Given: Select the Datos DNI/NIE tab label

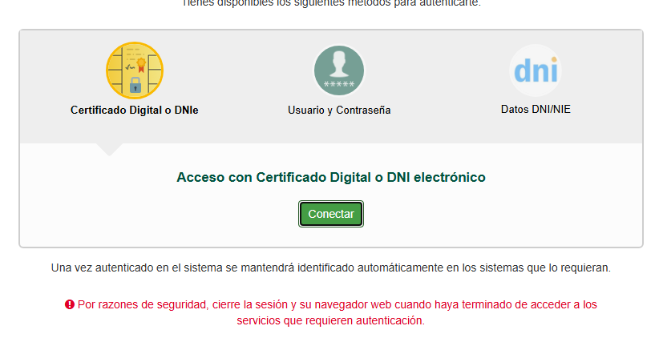Looking at the screenshot, I should point(535,110).
